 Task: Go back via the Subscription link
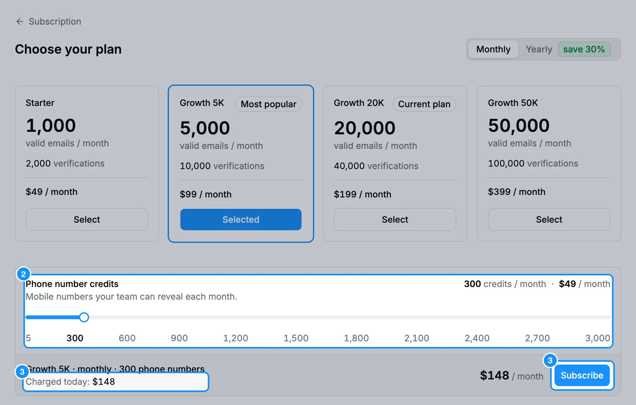(55, 21)
